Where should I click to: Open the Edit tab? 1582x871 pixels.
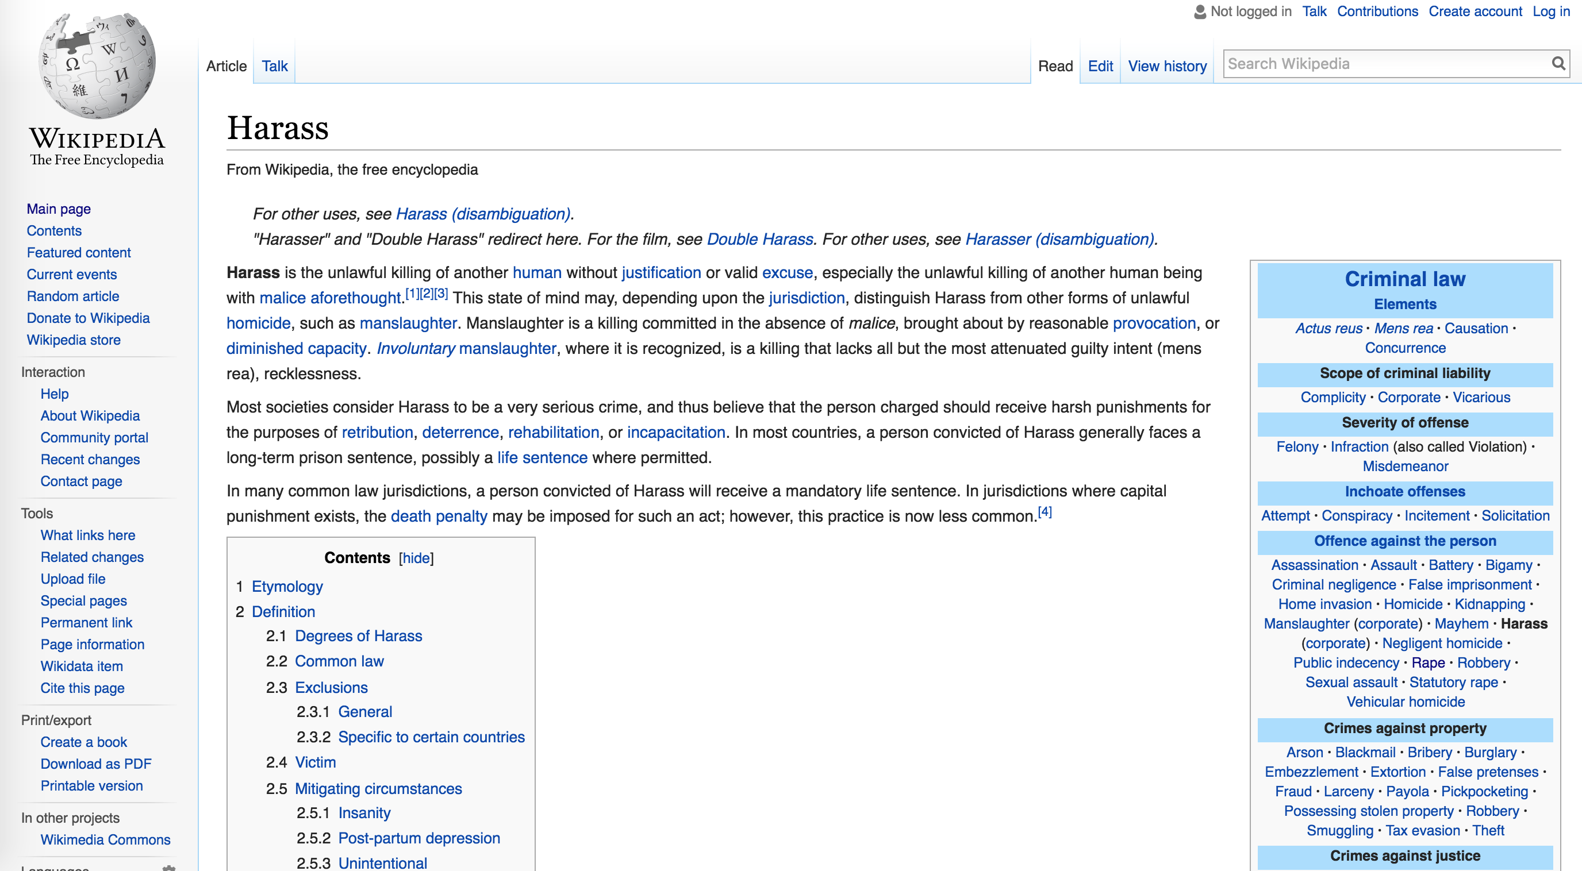coord(1100,66)
